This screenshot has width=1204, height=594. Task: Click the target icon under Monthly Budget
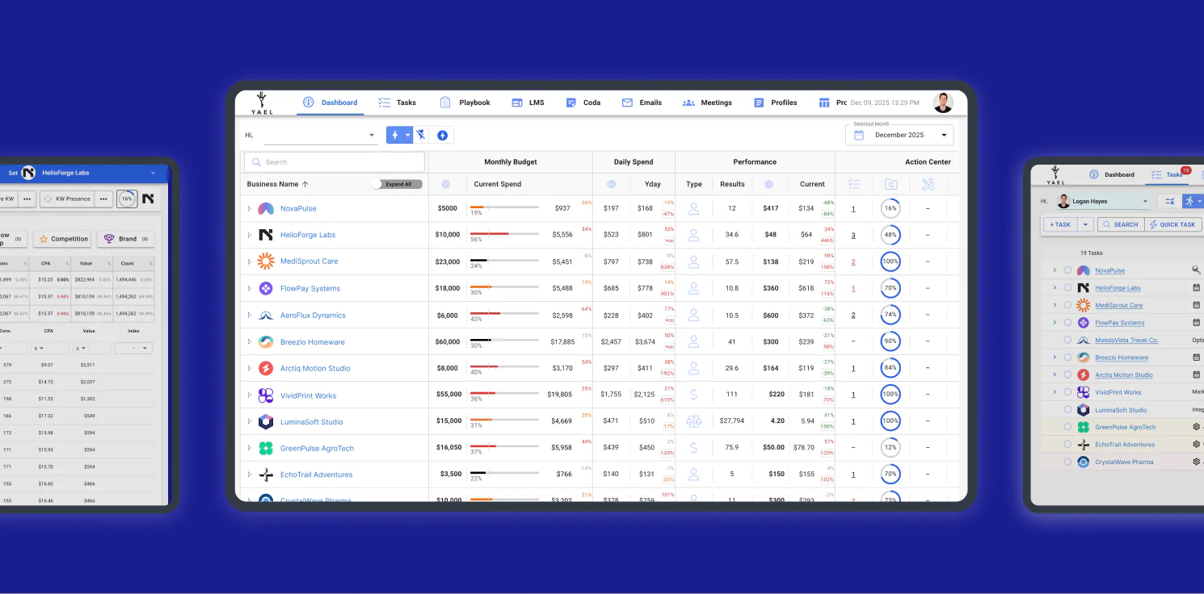(x=445, y=184)
